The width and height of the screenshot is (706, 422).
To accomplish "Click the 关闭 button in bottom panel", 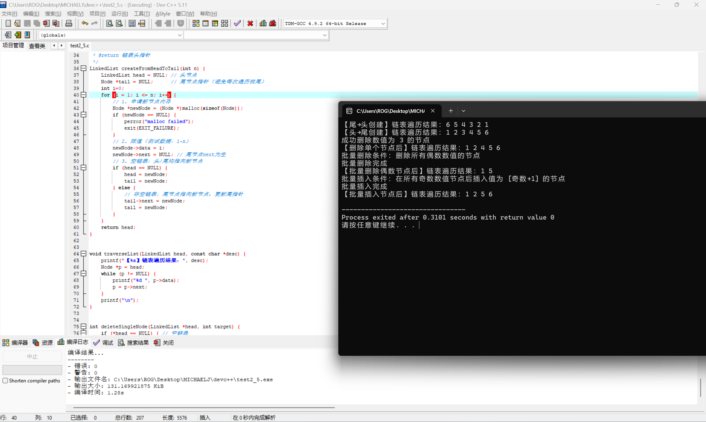I will tap(164, 343).
